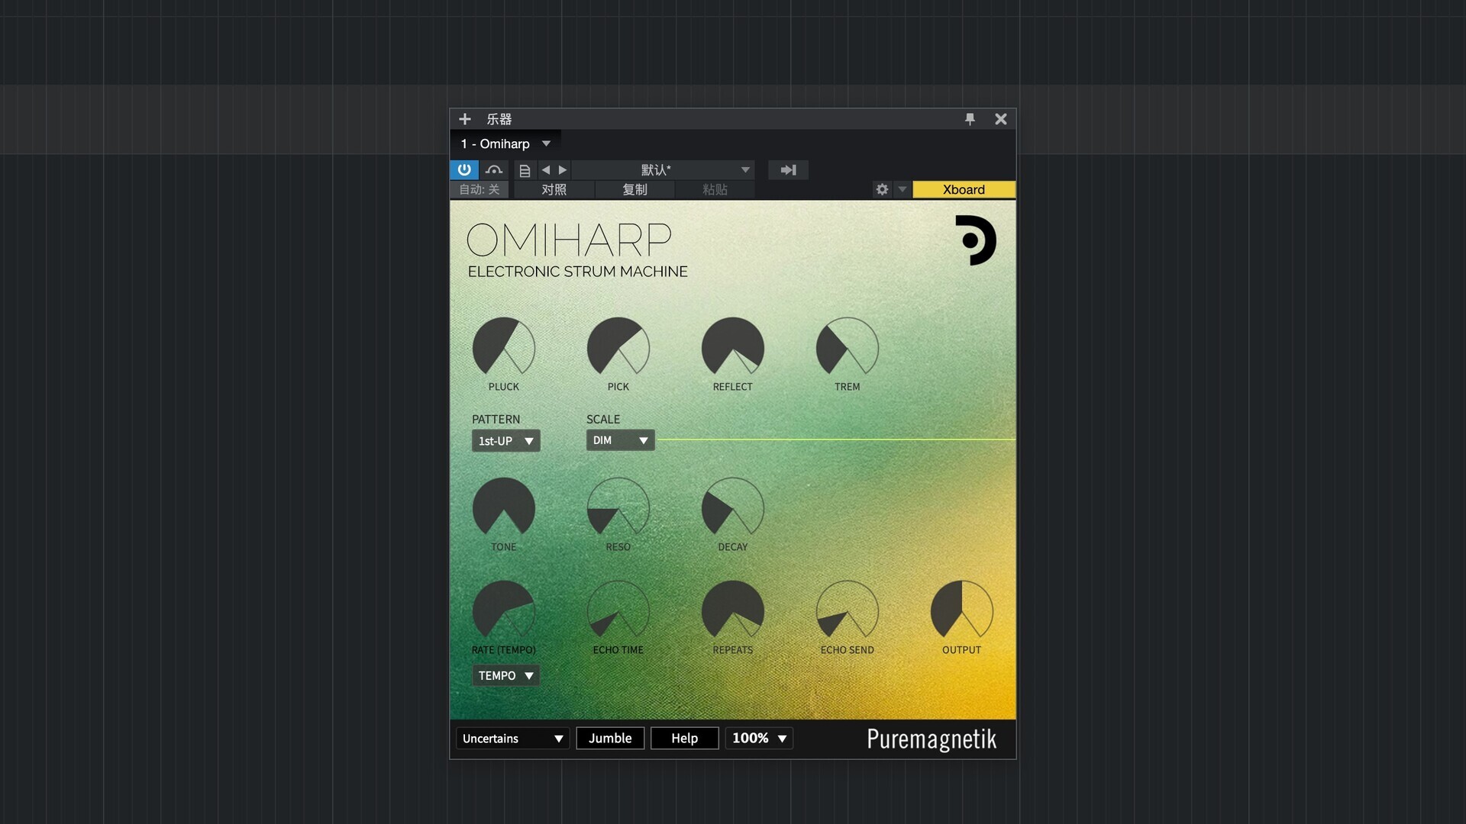Click the OUTPUT knob
The height and width of the screenshot is (824, 1466).
pos(962,611)
